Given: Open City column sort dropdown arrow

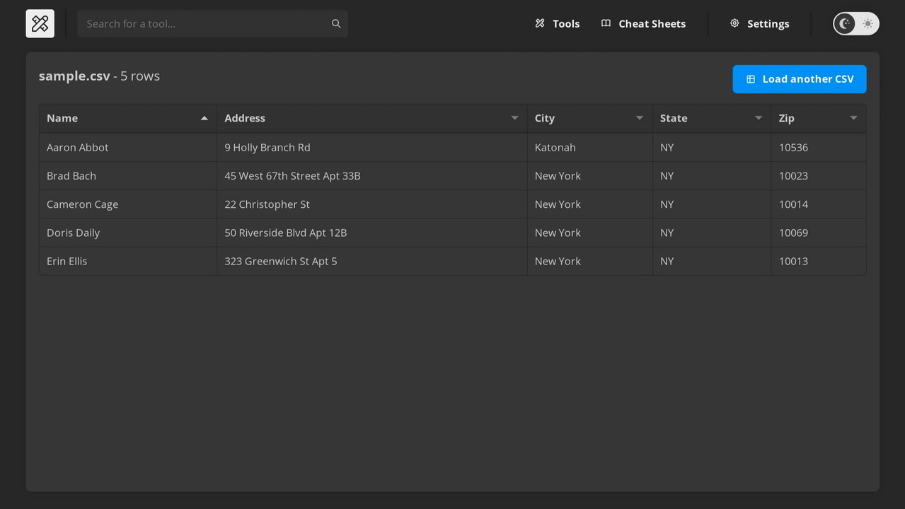Looking at the screenshot, I should click(639, 118).
